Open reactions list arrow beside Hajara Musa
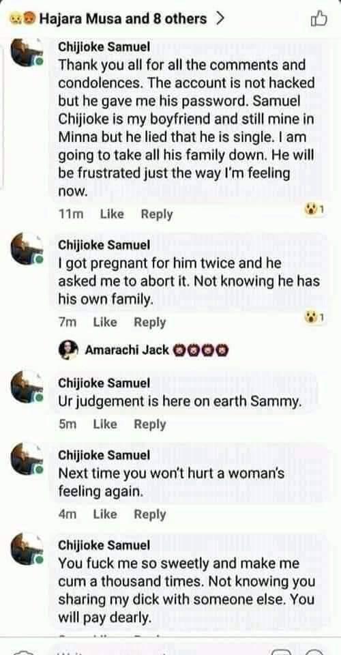This screenshot has height=655, width=341. click(220, 18)
